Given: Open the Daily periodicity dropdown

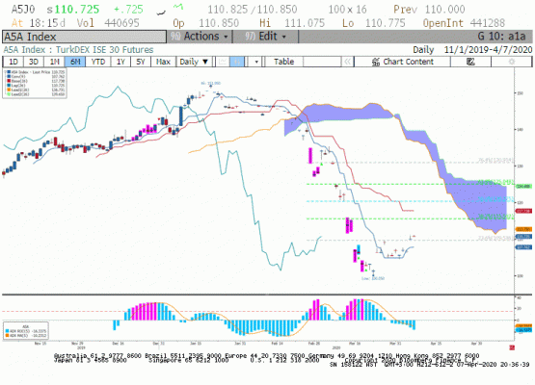Looking at the screenshot, I should (x=194, y=62).
